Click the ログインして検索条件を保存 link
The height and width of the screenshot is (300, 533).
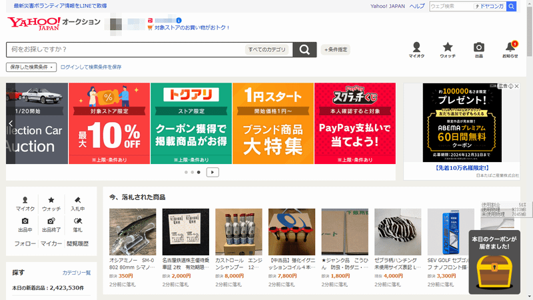tap(91, 67)
